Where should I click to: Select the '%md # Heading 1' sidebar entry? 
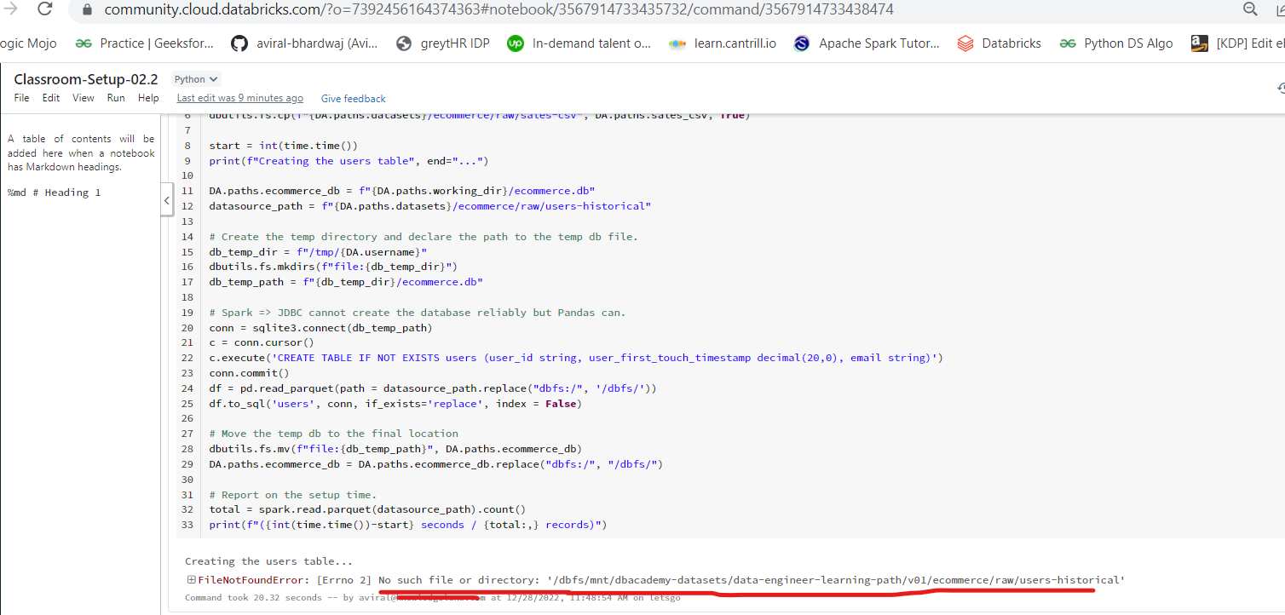pyautogui.click(x=55, y=193)
